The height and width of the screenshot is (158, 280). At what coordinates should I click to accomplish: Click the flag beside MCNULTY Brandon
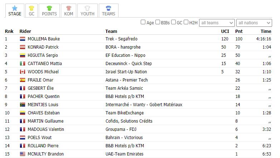[x=23, y=154]
